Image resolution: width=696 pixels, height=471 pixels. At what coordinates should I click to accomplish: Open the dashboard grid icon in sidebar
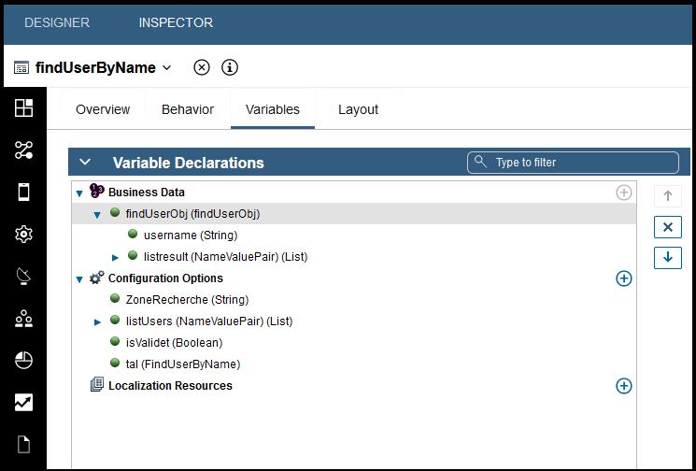coord(24,107)
